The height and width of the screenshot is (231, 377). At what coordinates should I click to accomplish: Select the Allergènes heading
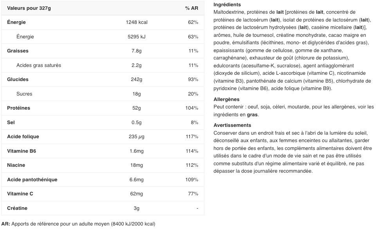pos(227,99)
